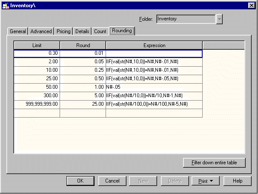
Task: Click the expression containing N#/10,0
Action: click(x=154, y=96)
